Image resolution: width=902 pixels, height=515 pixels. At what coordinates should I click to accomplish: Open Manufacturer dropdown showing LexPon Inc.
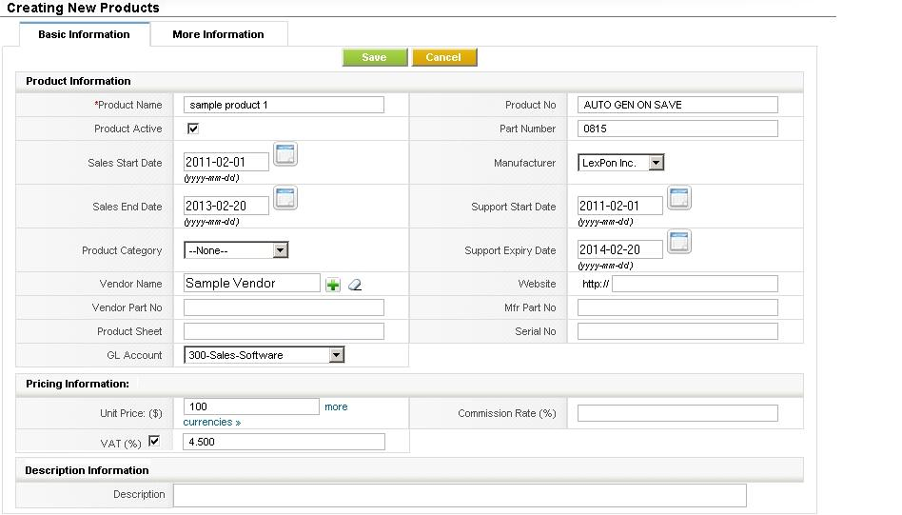coord(621,163)
